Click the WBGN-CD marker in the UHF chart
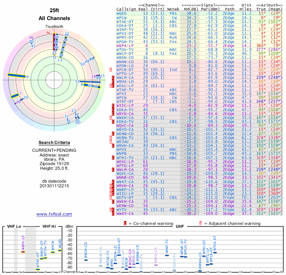The height and width of the screenshot is (275, 286). [x=86, y=260]
